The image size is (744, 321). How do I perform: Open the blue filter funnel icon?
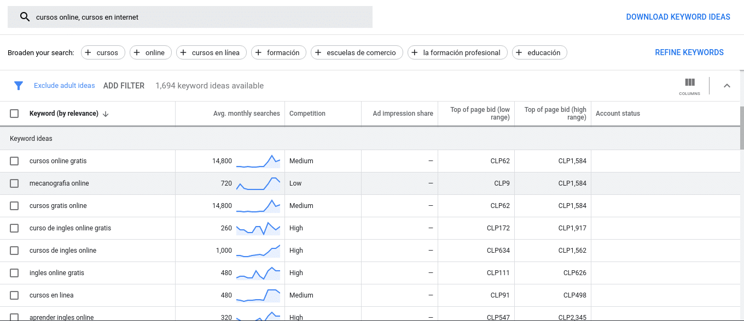(x=19, y=86)
